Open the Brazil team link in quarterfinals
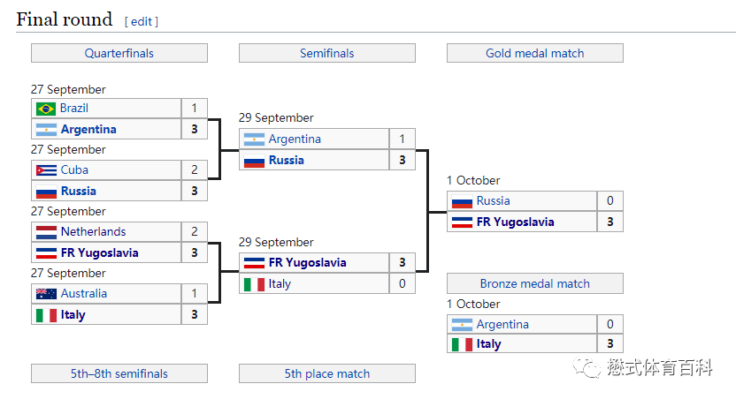Image resolution: width=736 pixels, height=399 pixels. [74, 109]
